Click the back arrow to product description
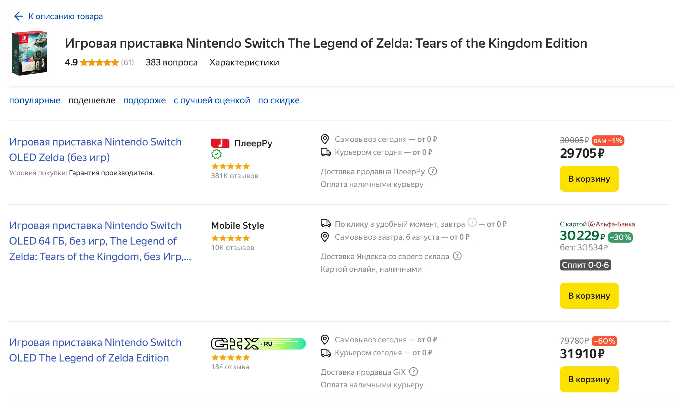Image resolution: width=674 pixels, height=401 pixels. [x=19, y=16]
